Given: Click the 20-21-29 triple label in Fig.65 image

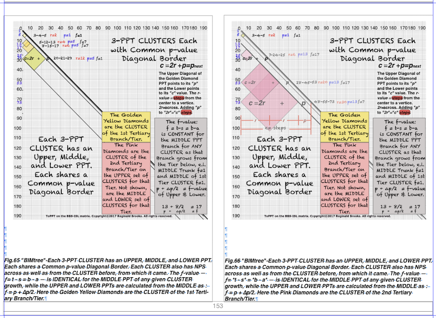Looking at the screenshot, I should coord(63,58).
